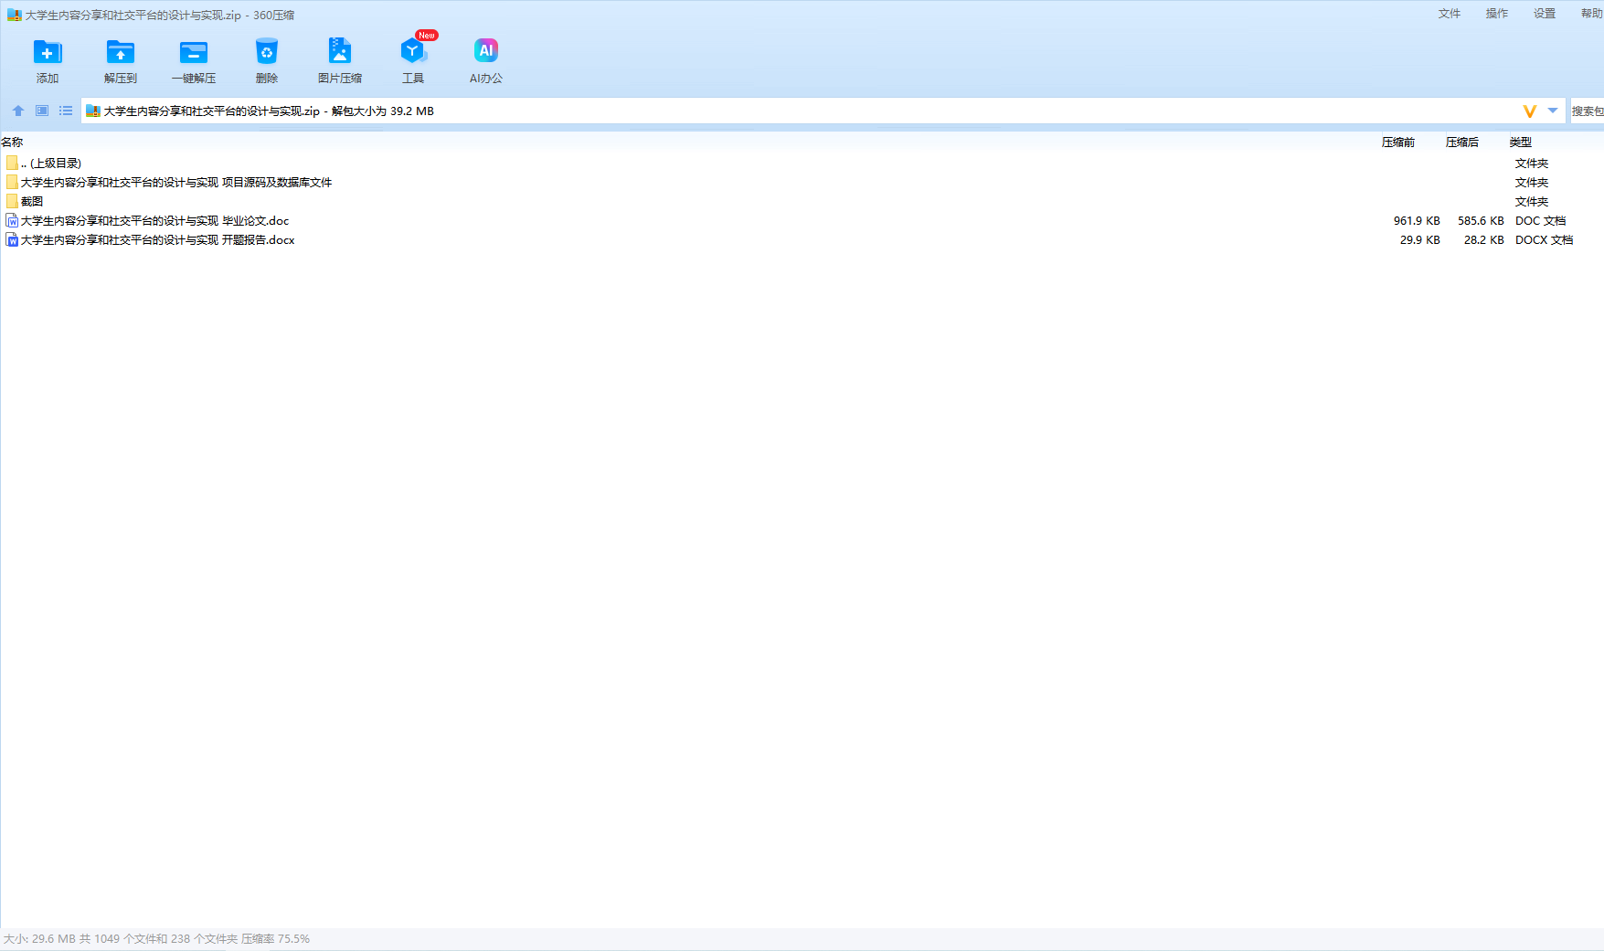
Task: Open the 帮助 menu
Action: click(x=1592, y=14)
